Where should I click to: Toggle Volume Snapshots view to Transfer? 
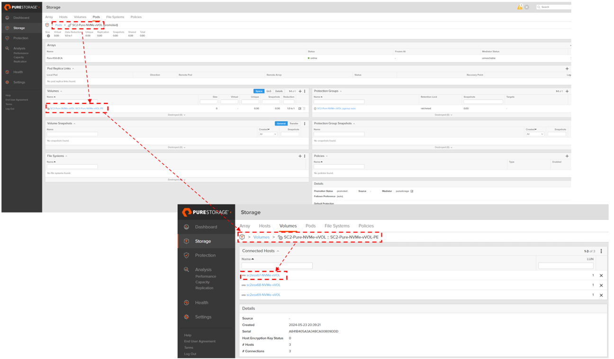294,123
